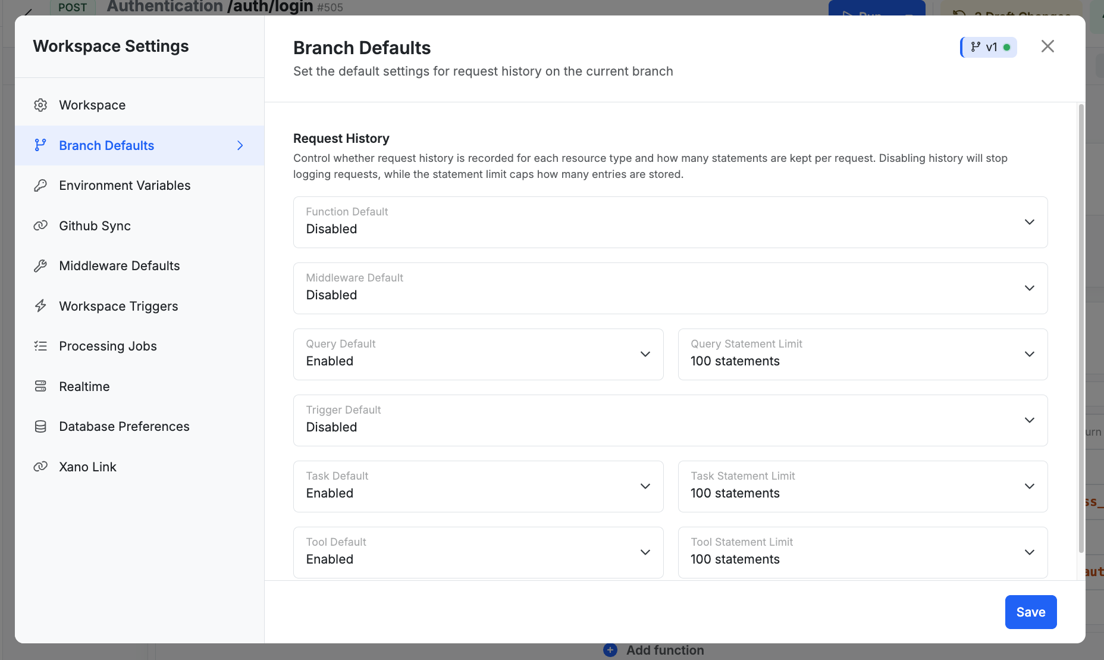Click the Add function button

click(x=653, y=650)
